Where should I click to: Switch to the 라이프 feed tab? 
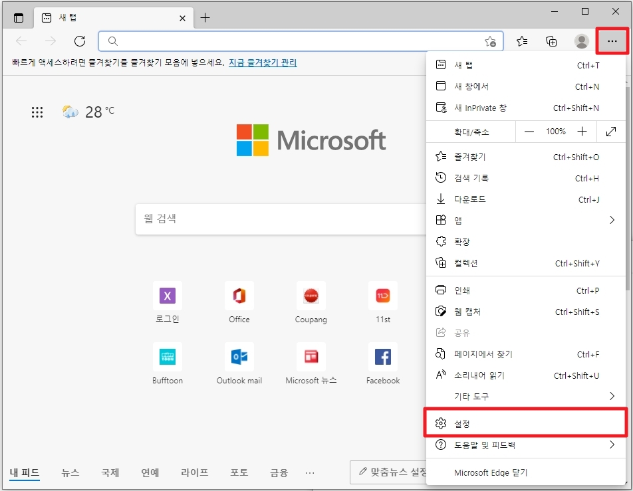pyautogui.click(x=195, y=472)
